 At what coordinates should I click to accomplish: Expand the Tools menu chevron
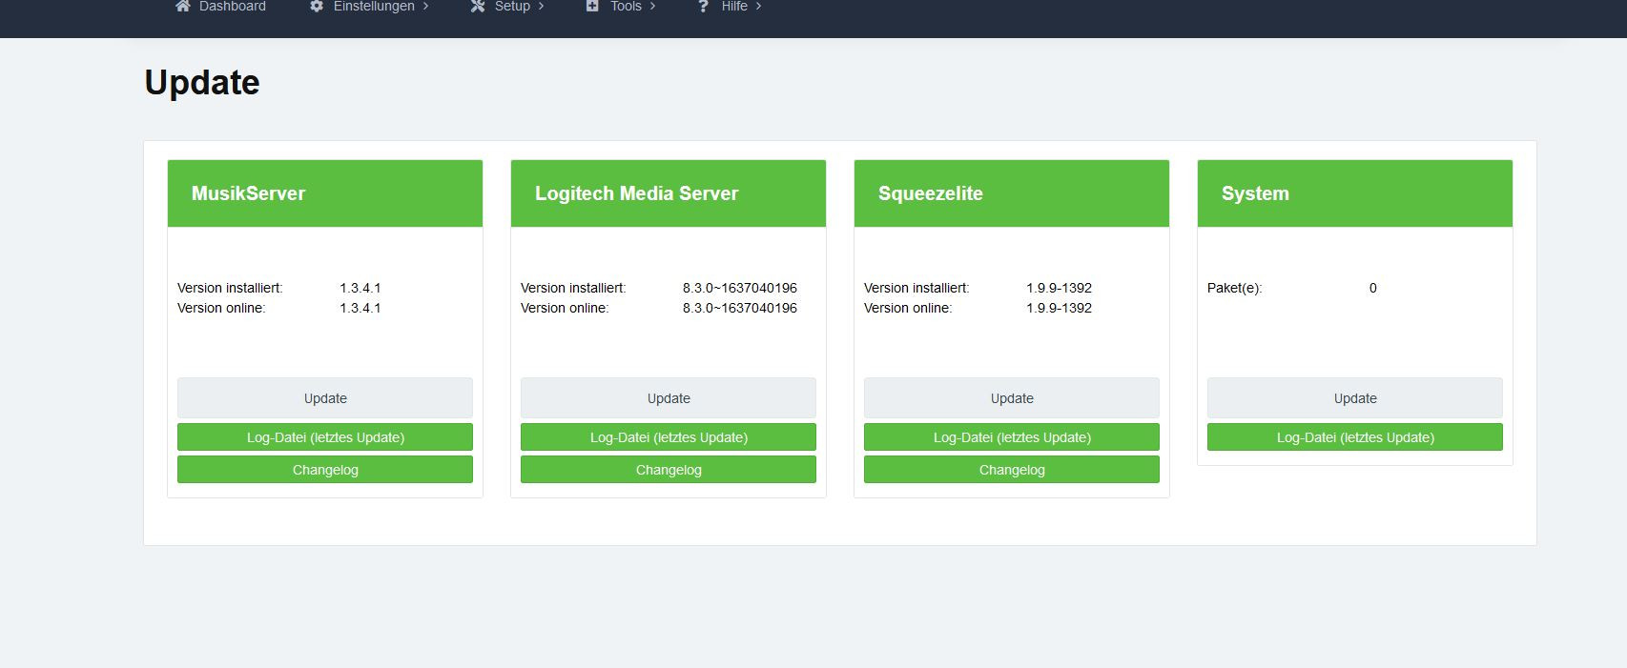[x=653, y=7]
